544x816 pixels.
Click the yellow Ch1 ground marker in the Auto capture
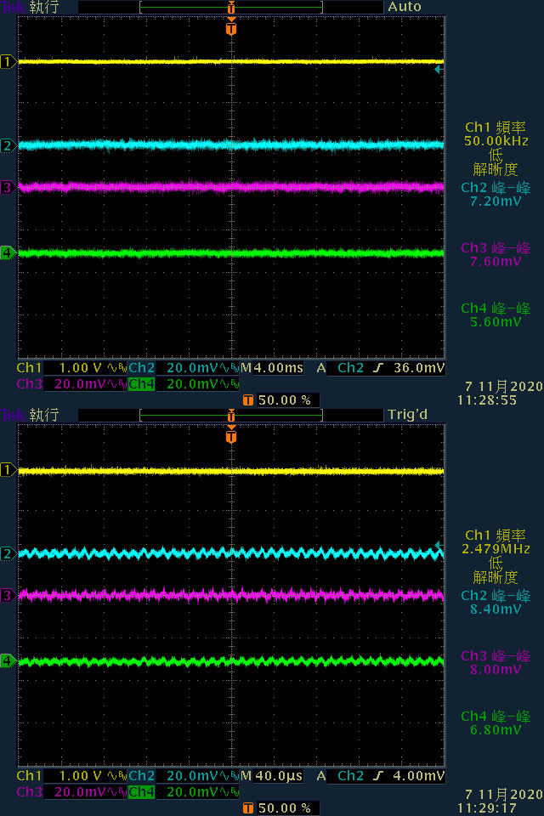point(8,62)
